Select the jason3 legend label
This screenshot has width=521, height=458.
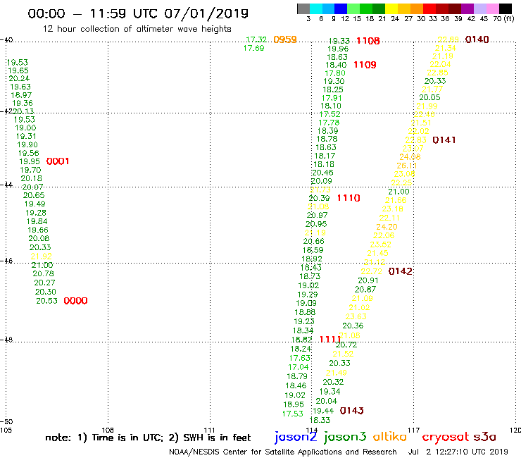(x=345, y=438)
